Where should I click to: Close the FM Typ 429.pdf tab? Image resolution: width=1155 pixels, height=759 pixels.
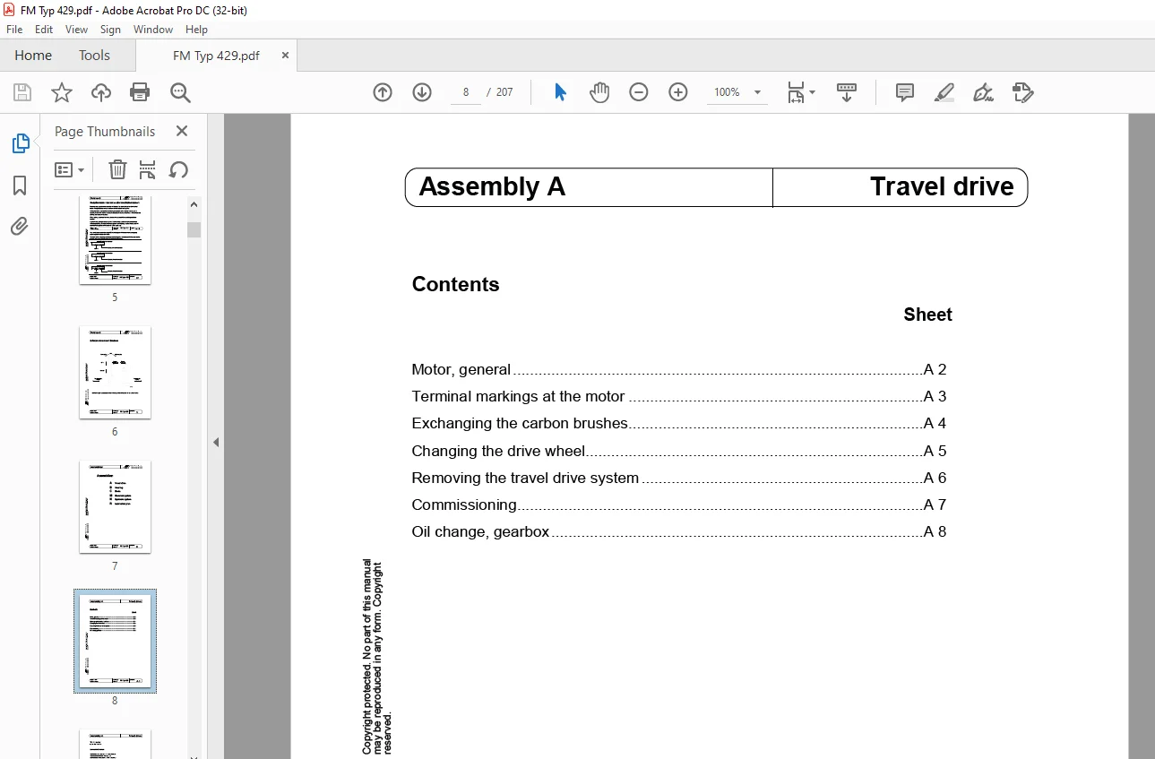pyautogui.click(x=285, y=56)
